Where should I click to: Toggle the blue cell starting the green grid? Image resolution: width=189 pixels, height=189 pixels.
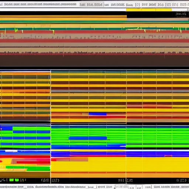6,128
